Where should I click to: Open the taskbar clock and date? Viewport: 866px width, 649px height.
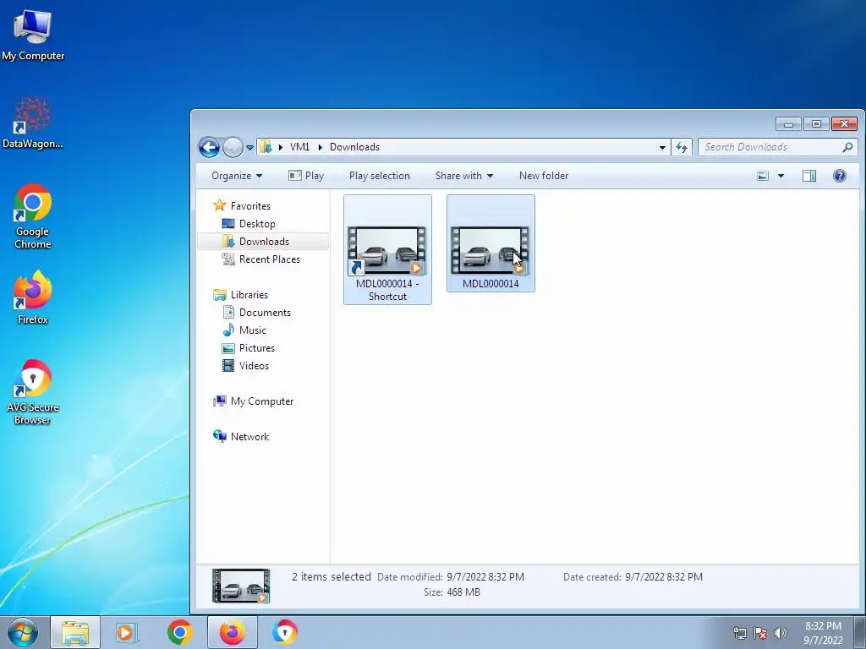[823, 633]
